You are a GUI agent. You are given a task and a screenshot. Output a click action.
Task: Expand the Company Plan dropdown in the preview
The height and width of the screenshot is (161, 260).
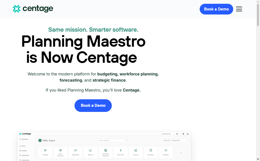179,140
